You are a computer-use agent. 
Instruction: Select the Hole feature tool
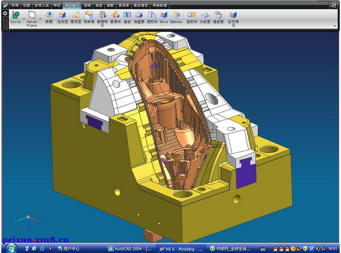pyautogui.click(x=164, y=17)
